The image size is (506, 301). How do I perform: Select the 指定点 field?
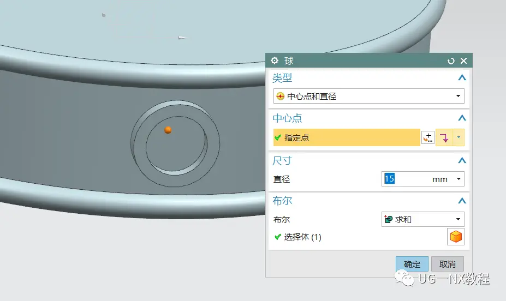click(347, 137)
